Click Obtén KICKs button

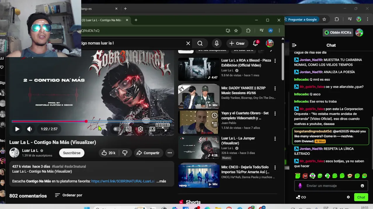tap(338, 33)
